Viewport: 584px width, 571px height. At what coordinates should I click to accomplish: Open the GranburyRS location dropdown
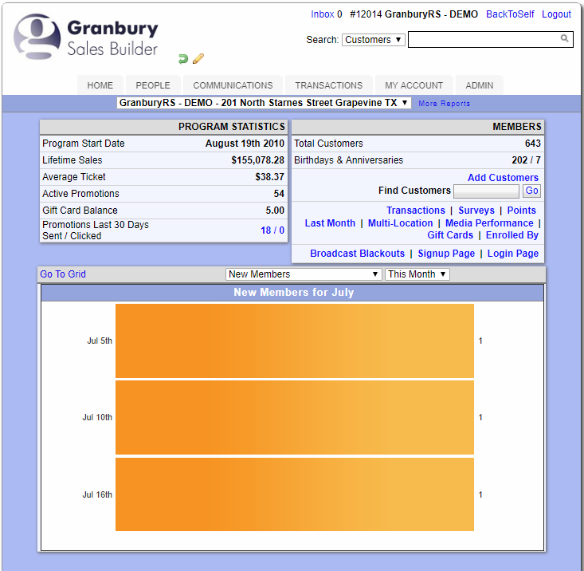coord(264,103)
